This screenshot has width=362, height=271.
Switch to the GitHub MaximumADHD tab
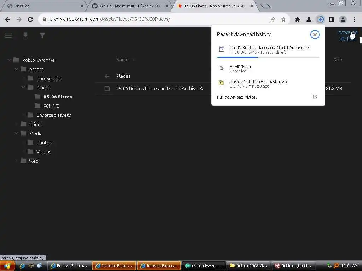click(x=129, y=6)
